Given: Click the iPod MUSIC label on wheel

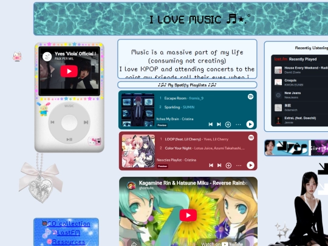Looking at the screenshot, I should (x=69, y=106).
